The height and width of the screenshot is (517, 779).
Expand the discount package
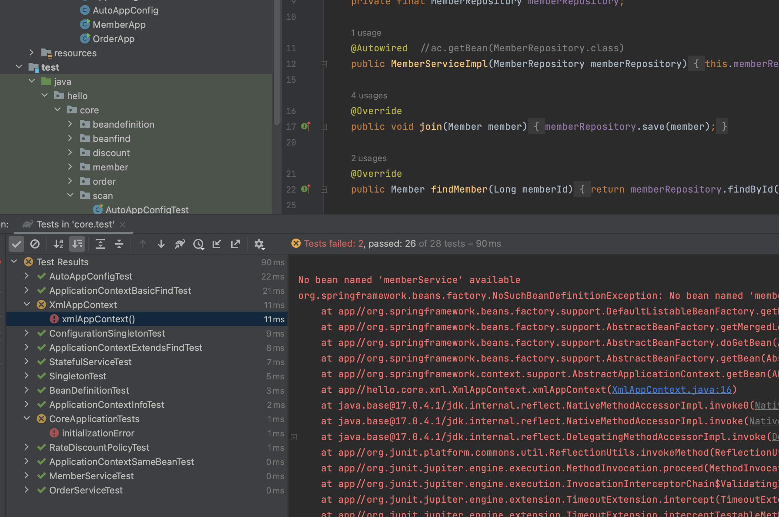point(70,152)
